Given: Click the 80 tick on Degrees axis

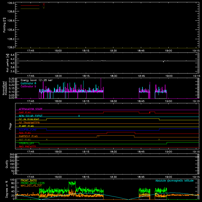Looking at the screenshot, I should [x=13, y=183].
